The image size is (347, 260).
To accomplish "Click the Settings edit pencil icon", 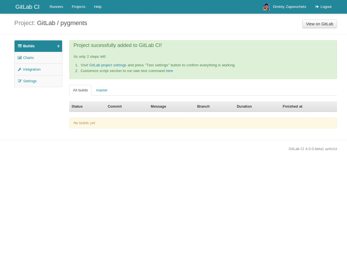I will (x=20, y=81).
